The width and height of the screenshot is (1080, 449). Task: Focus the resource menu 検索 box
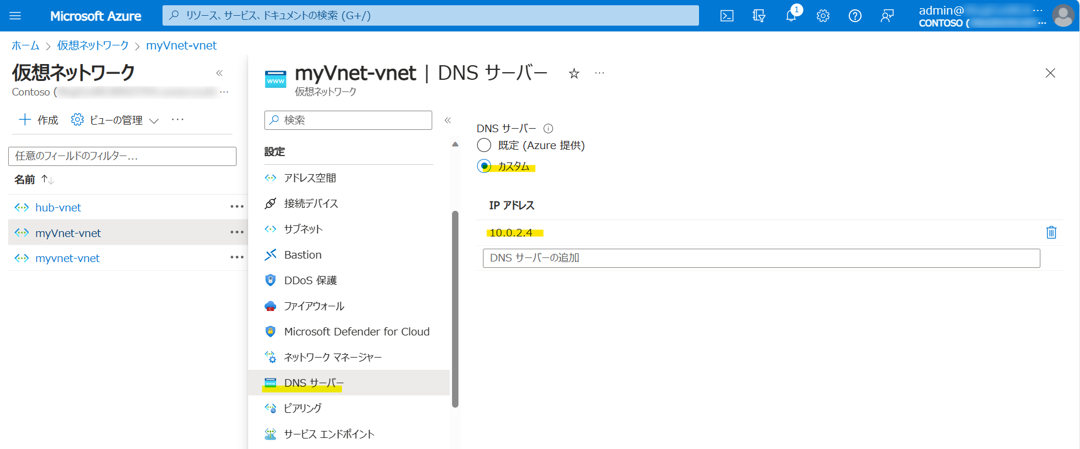pos(348,120)
